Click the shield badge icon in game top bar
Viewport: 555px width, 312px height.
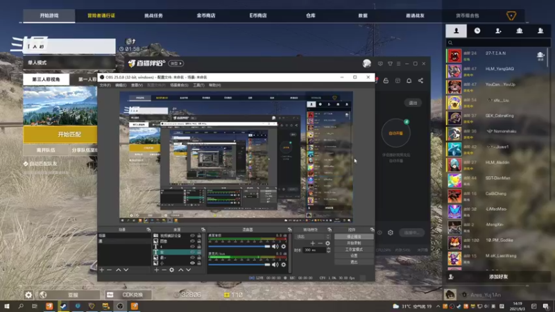pos(511,15)
